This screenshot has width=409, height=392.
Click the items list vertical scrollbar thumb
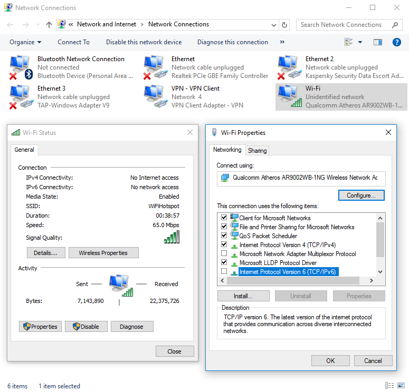coord(380,240)
